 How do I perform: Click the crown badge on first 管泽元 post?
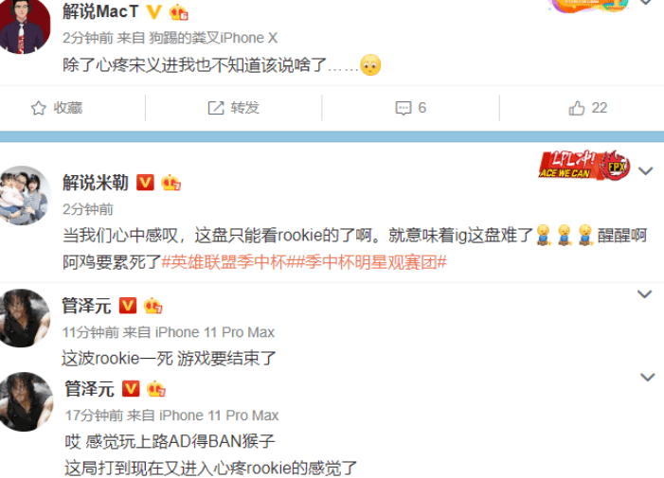(153, 306)
